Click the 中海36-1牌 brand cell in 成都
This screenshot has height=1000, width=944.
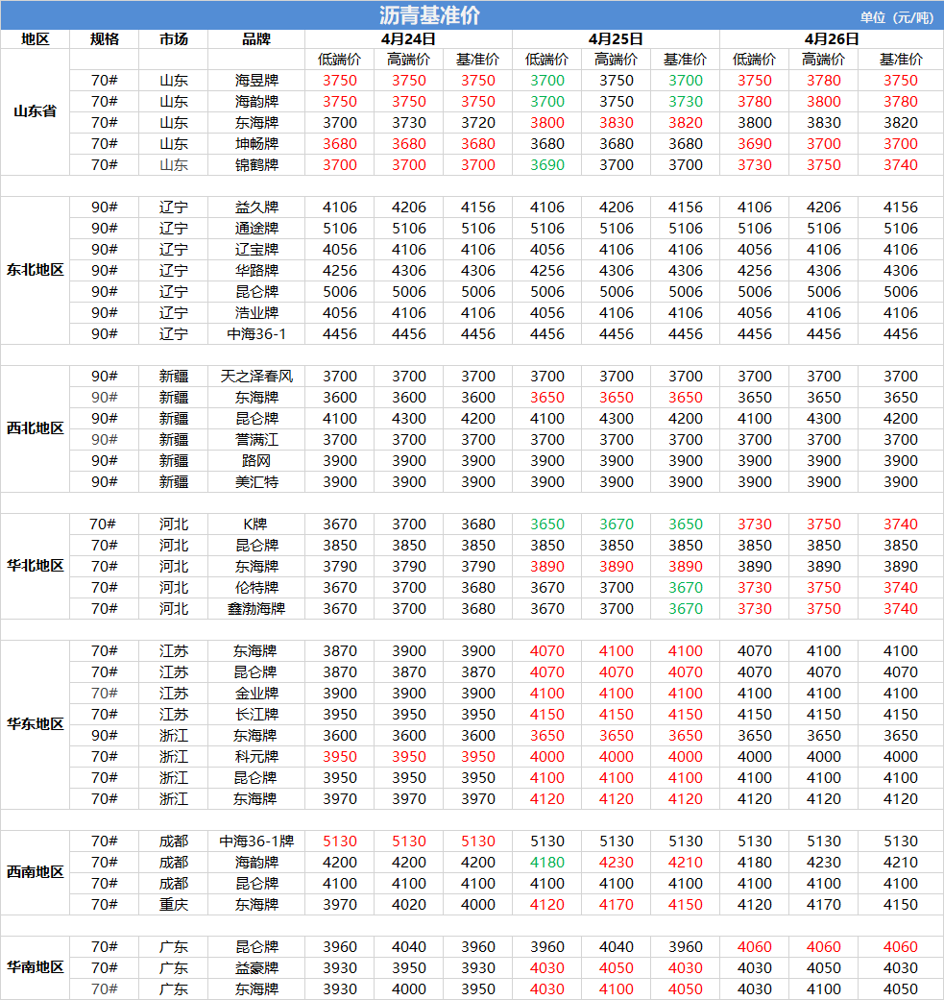256,841
